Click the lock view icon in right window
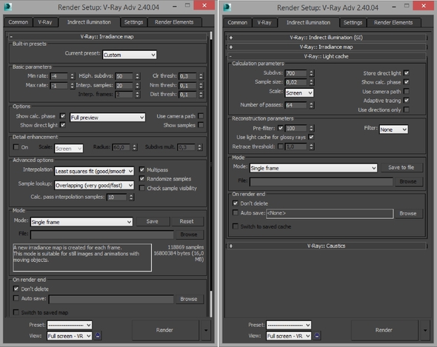The image size is (437, 347). pos(317,336)
